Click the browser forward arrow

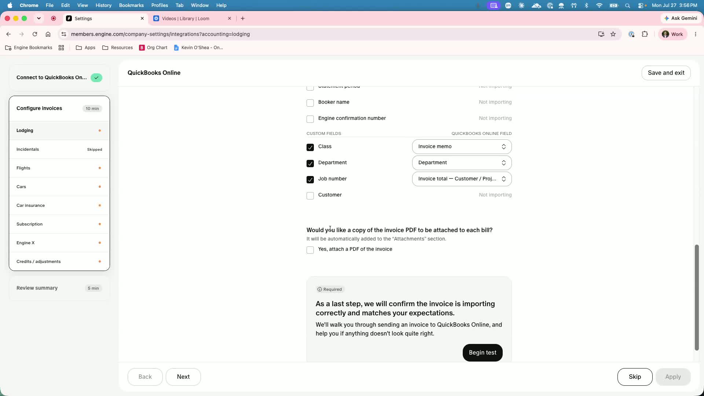click(x=22, y=34)
